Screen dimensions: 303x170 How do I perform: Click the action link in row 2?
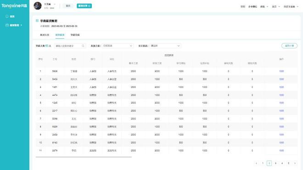point(281,79)
